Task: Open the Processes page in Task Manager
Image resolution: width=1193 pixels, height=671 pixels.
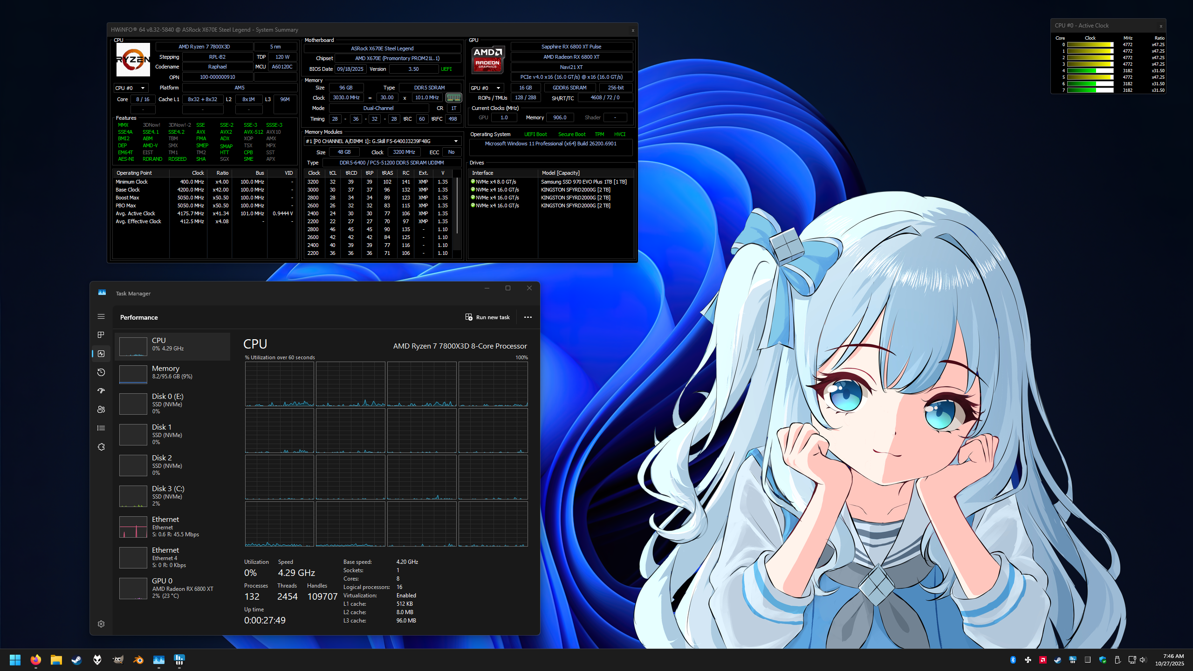Action: pyautogui.click(x=101, y=335)
